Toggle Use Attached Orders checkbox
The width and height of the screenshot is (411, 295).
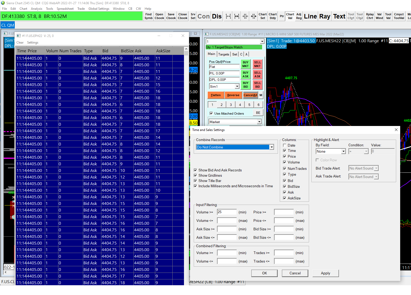tap(211, 114)
